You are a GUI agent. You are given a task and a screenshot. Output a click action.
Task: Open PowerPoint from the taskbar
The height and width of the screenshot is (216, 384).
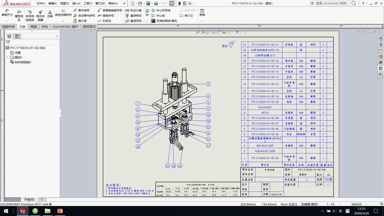click(60, 211)
